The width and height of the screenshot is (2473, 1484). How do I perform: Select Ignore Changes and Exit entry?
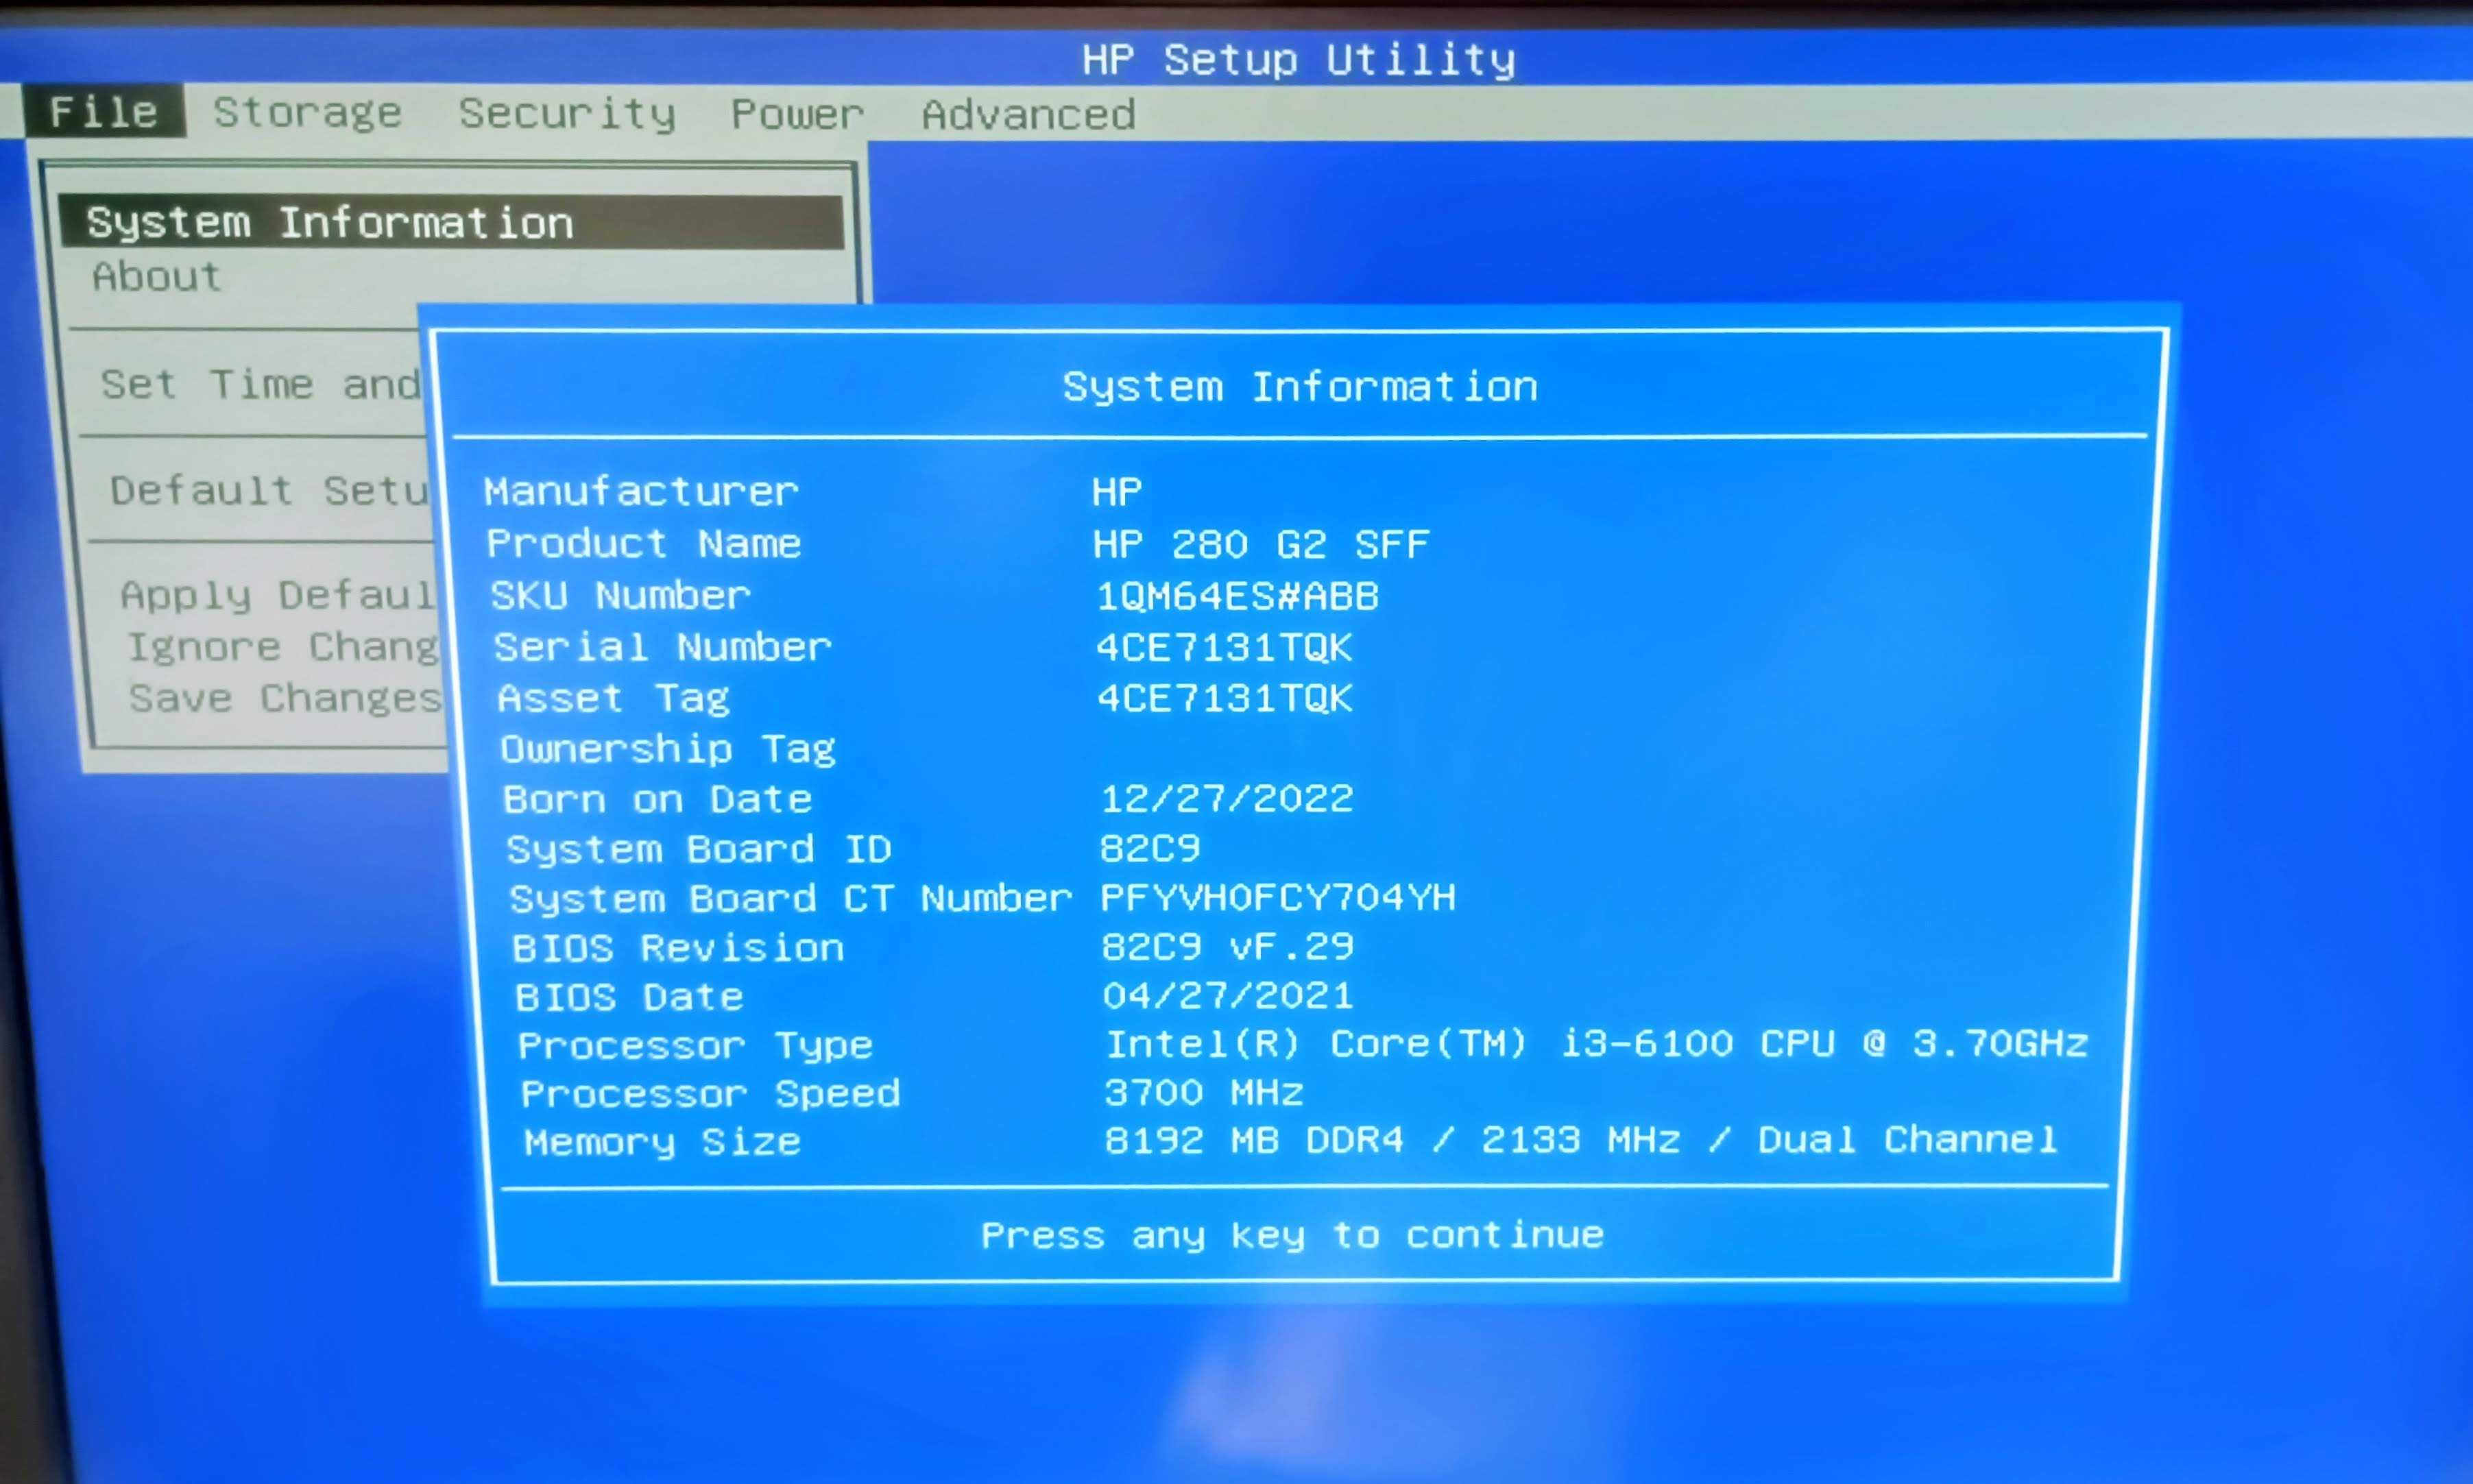click(283, 647)
